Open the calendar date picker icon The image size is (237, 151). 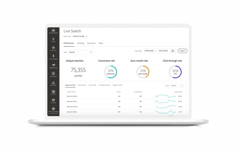click(x=173, y=51)
